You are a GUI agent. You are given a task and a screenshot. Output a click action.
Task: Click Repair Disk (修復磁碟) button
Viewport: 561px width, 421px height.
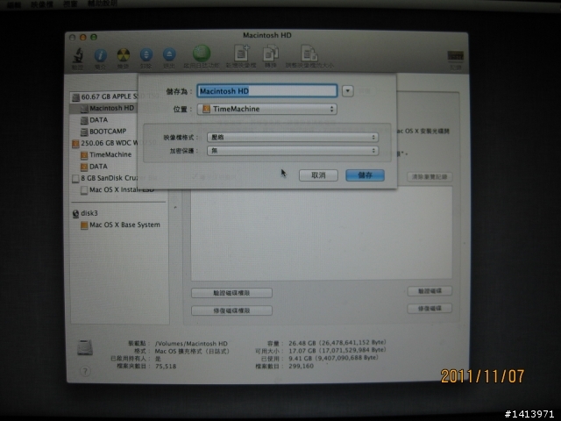coord(430,308)
